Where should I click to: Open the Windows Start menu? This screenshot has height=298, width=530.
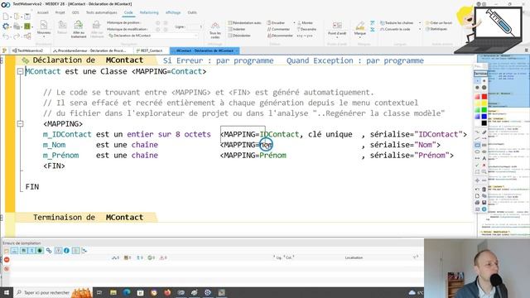click(x=7, y=292)
